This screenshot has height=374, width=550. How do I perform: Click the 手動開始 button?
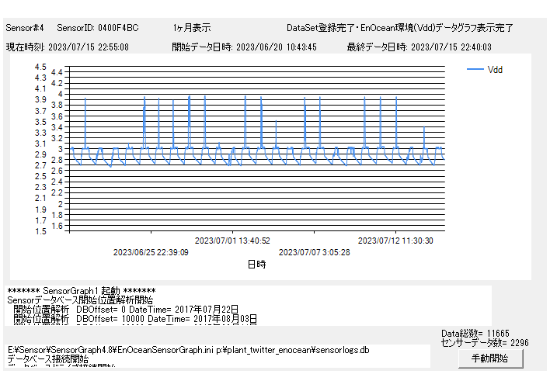[489, 358]
